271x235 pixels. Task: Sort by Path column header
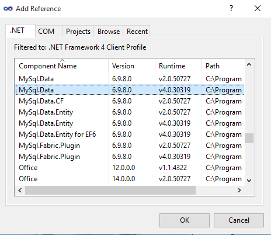223,66
